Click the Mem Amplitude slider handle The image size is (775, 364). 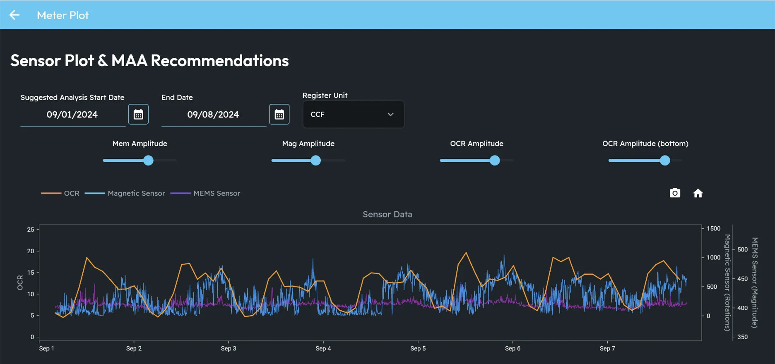click(148, 160)
